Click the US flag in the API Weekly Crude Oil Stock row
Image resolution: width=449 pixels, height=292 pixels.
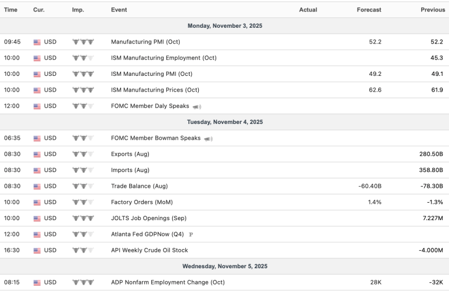(x=37, y=250)
